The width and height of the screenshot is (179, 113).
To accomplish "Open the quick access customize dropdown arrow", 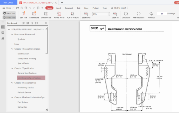I will coord(42,8).
